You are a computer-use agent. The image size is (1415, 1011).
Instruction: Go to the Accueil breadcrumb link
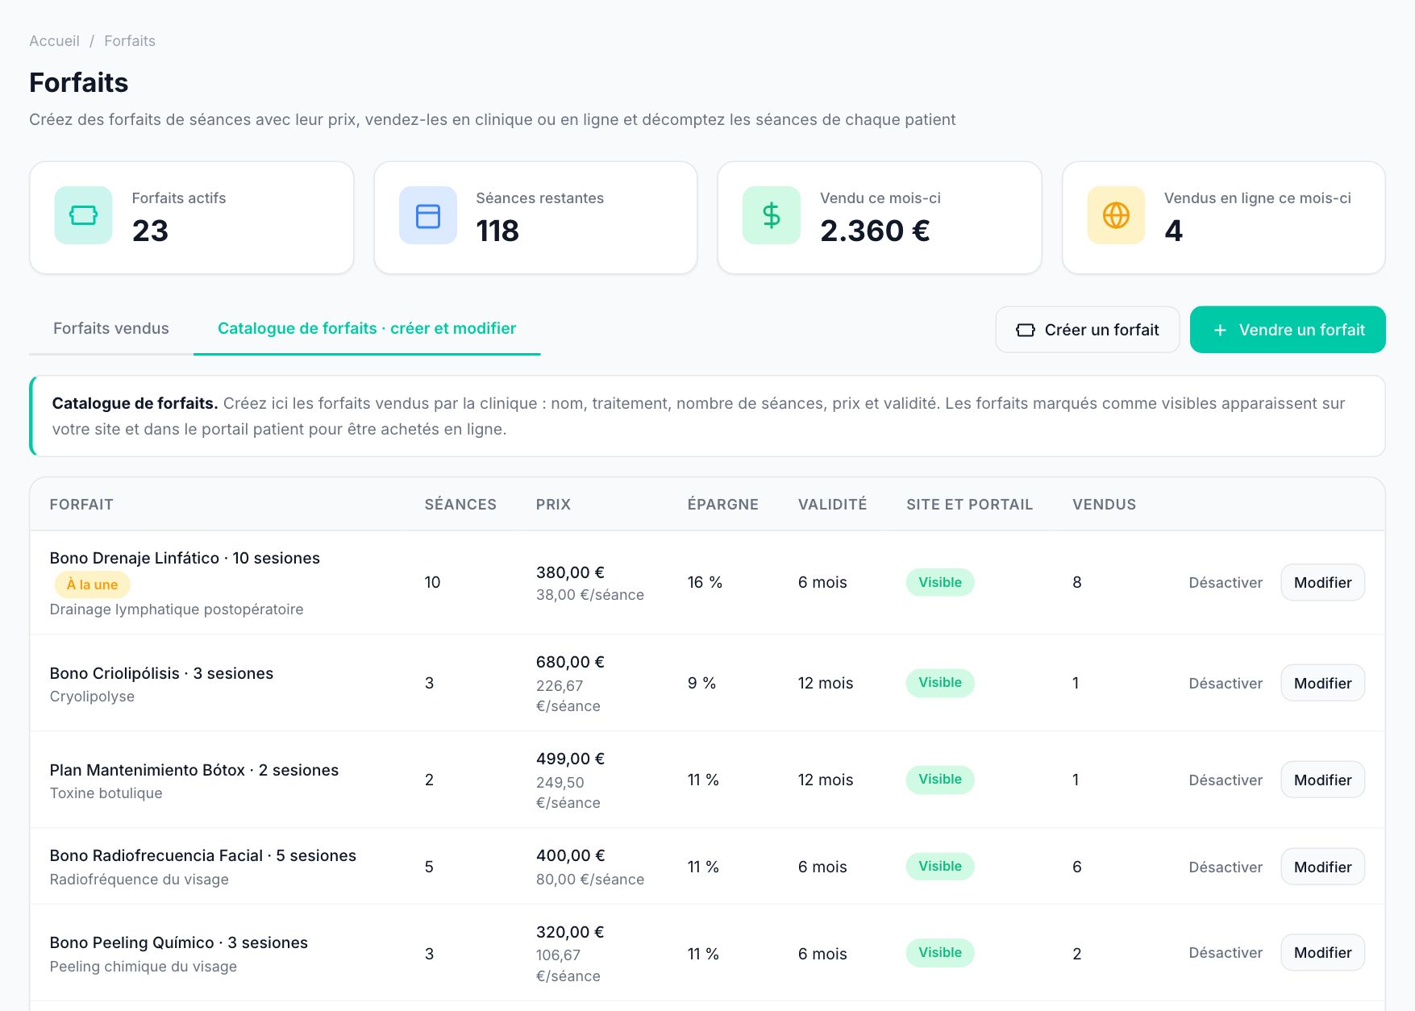(54, 41)
